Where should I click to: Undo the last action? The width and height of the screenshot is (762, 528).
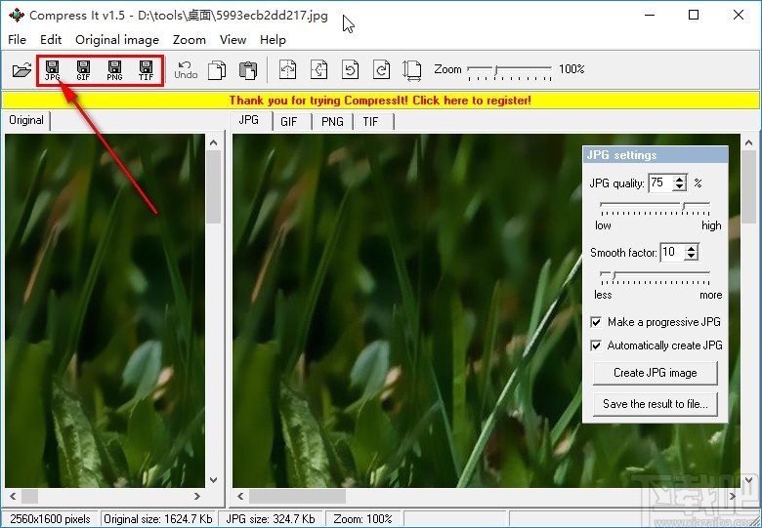coord(186,70)
